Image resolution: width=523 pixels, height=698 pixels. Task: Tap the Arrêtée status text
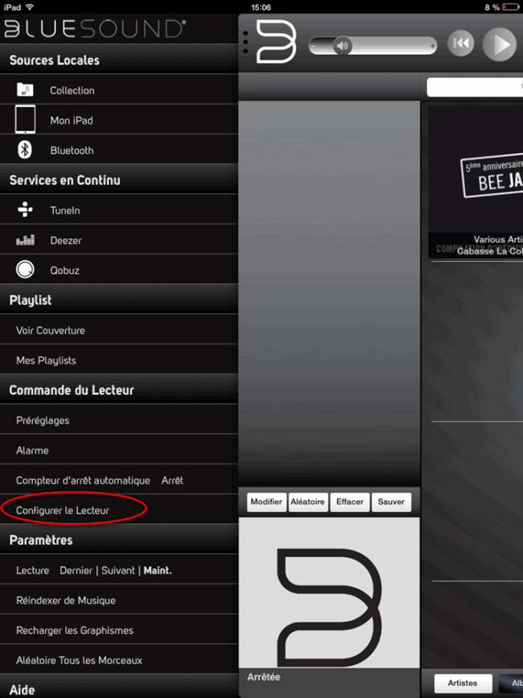pos(264,676)
